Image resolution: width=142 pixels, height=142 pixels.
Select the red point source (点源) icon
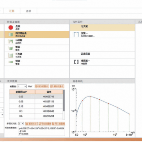[11, 27]
